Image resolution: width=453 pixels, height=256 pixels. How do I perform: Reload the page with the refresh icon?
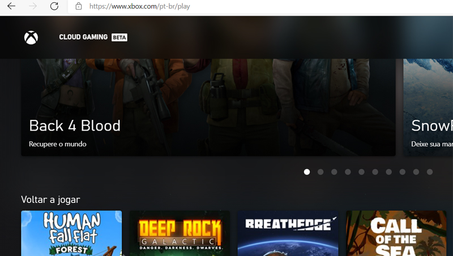(x=54, y=6)
